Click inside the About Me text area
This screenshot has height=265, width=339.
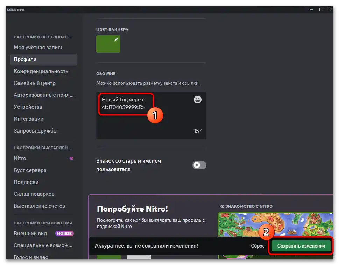coord(151,116)
